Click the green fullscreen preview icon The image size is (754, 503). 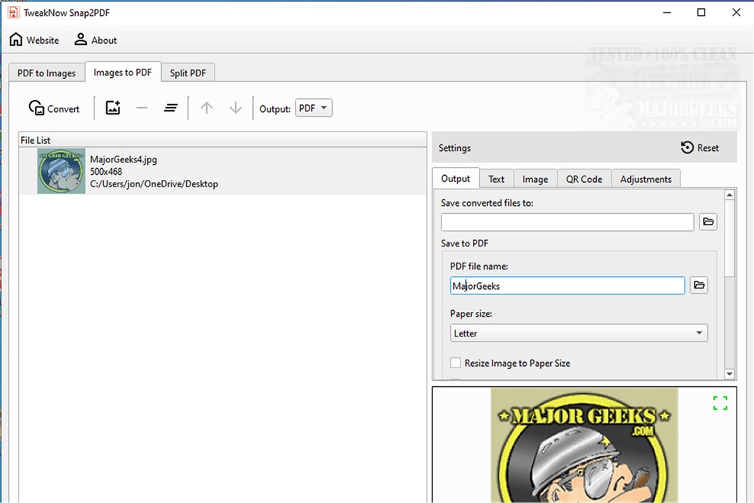(x=720, y=403)
